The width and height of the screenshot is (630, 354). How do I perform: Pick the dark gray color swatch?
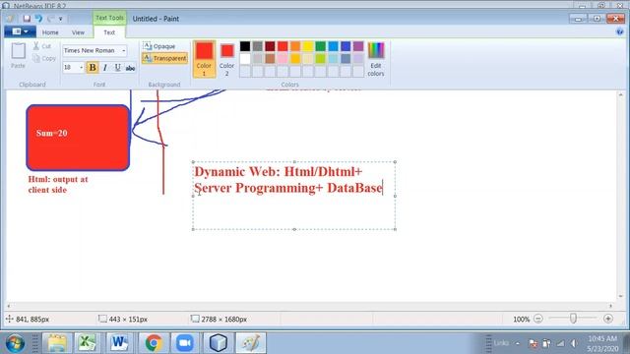[x=258, y=46]
